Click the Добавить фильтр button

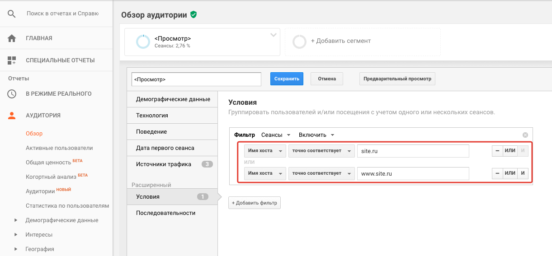(x=255, y=203)
